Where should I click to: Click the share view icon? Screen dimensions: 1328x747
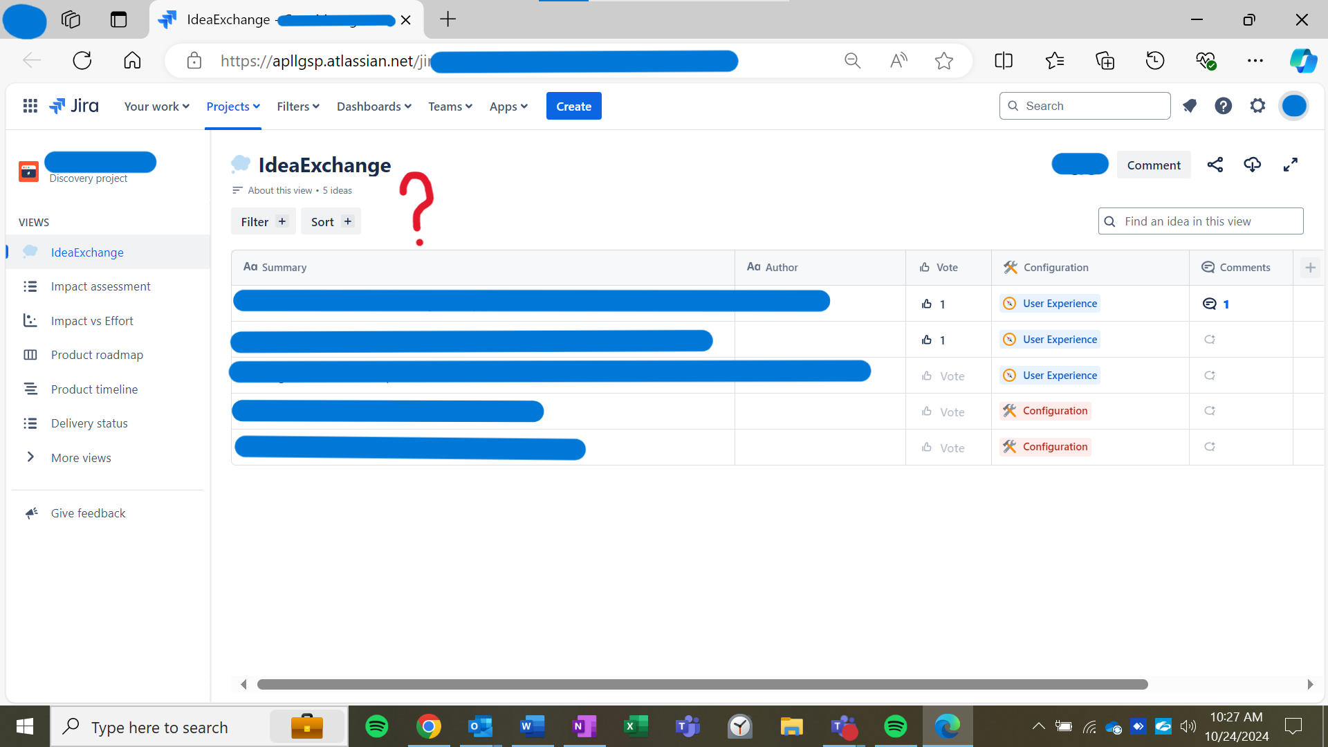[x=1215, y=165]
